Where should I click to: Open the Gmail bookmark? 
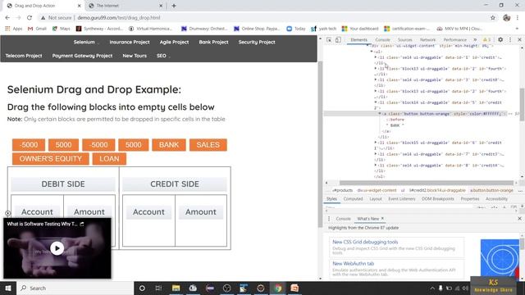37,29
